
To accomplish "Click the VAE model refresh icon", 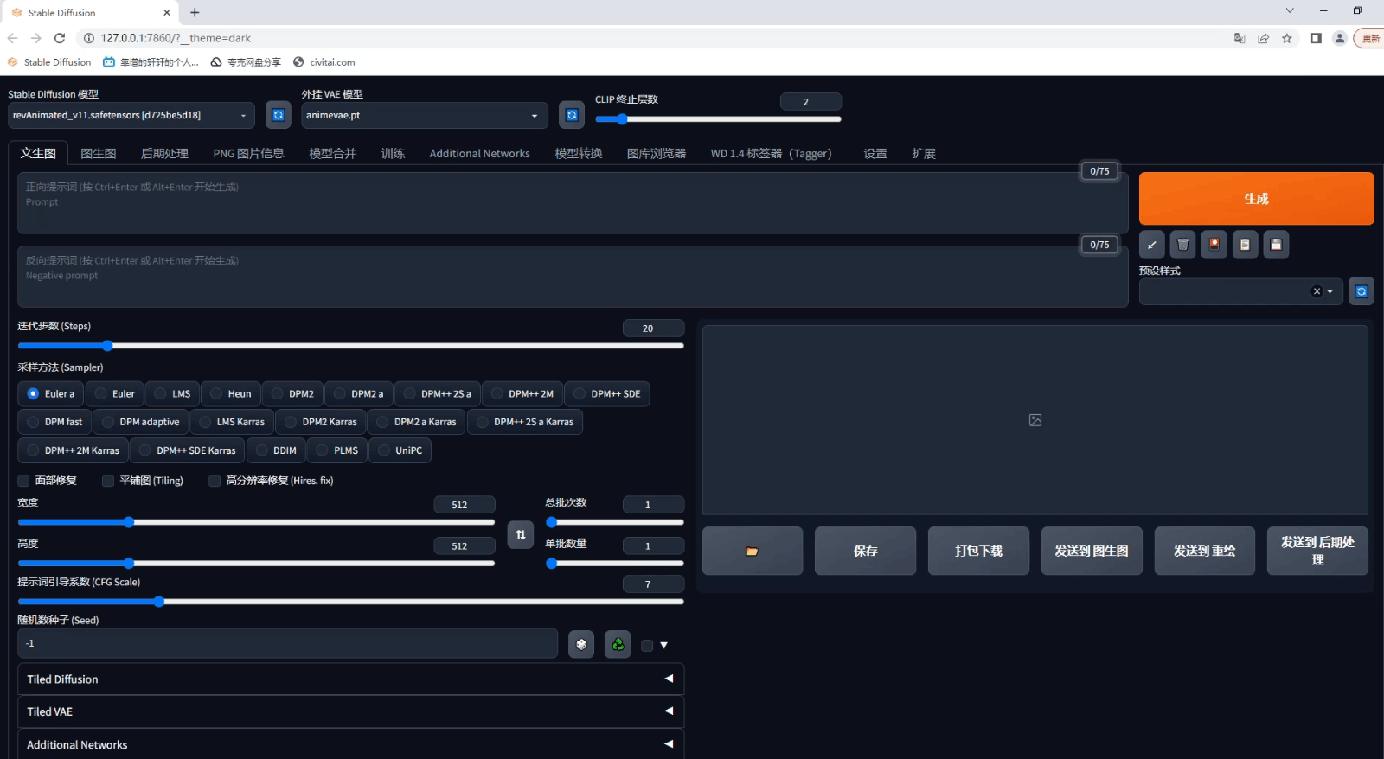I will [571, 115].
